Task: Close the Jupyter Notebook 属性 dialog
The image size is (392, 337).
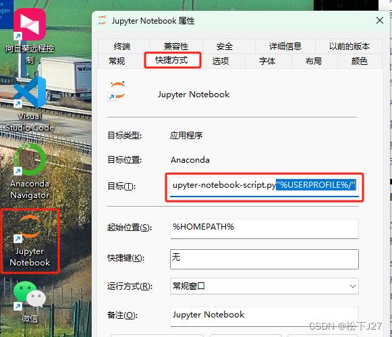Action: (380, 20)
